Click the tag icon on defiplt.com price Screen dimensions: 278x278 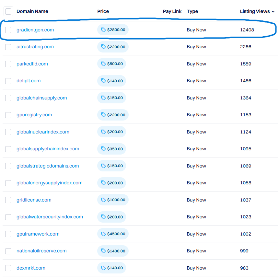click(103, 81)
